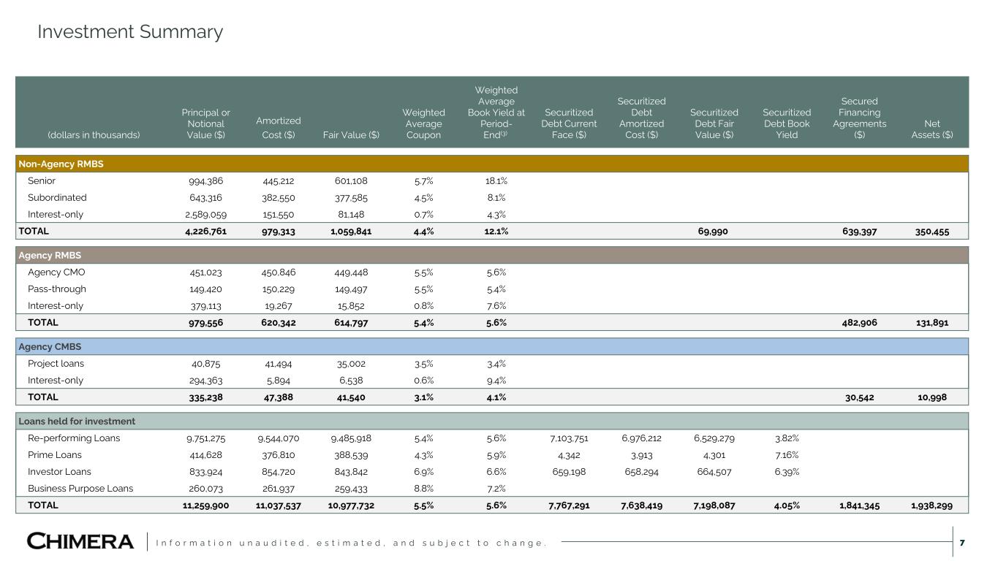Click the Fair Value ($) column header
The height and width of the screenshot is (561, 998).
[352, 134]
